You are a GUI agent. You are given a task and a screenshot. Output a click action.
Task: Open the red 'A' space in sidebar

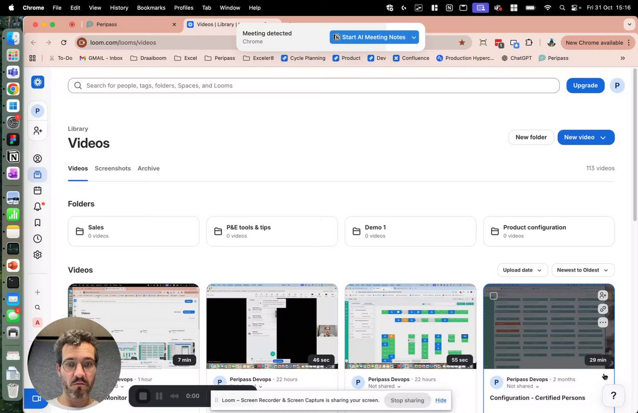click(37, 322)
